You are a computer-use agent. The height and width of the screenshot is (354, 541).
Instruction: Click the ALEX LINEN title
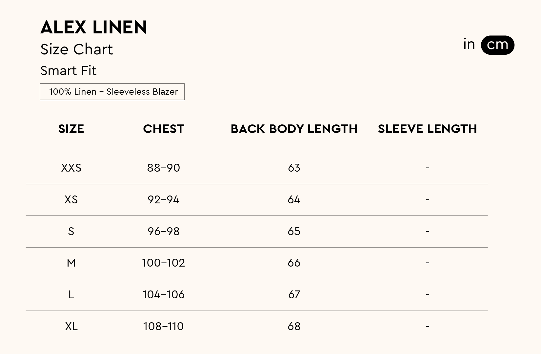94,27
